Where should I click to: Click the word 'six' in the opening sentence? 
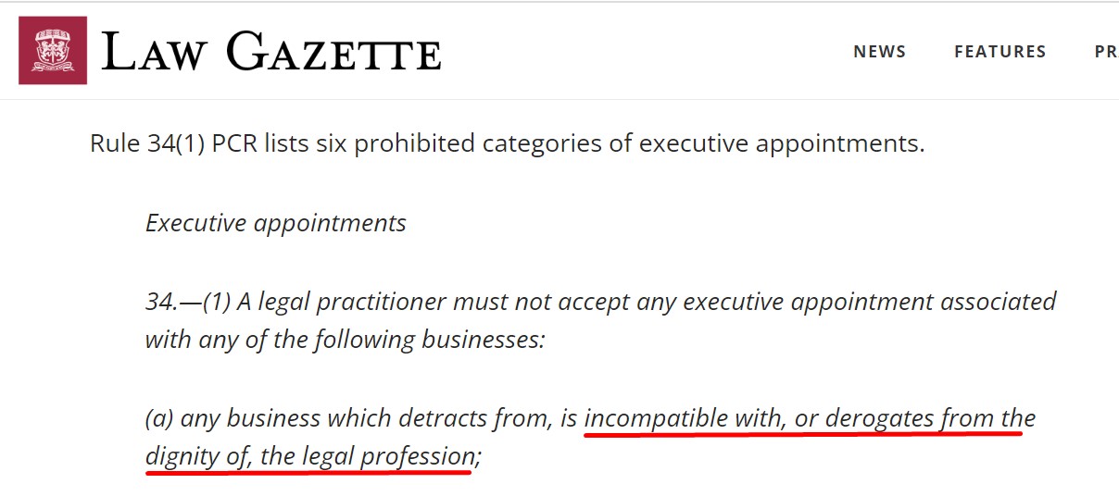coord(332,144)
